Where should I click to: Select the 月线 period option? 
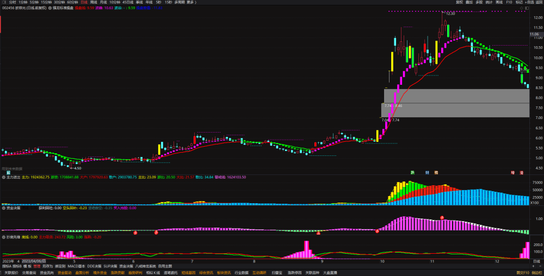point(103,2)
